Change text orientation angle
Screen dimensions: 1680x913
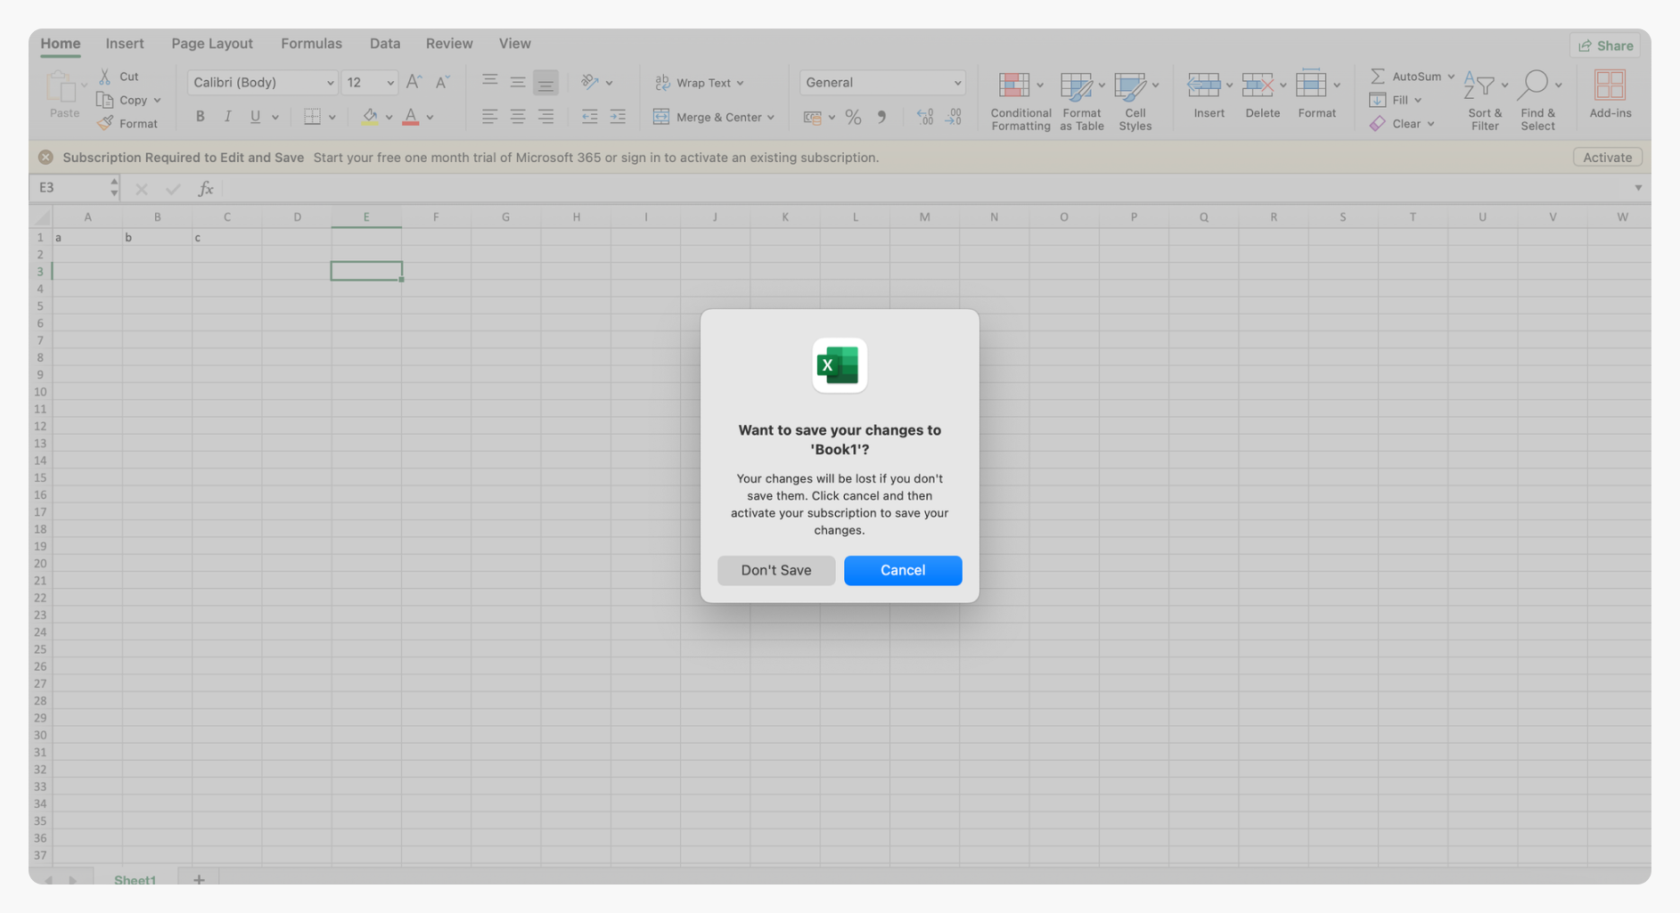tap(589, 82)
